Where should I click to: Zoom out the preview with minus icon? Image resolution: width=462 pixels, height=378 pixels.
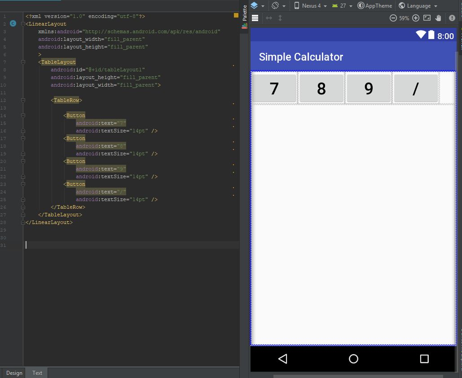[x=393, y=18]
